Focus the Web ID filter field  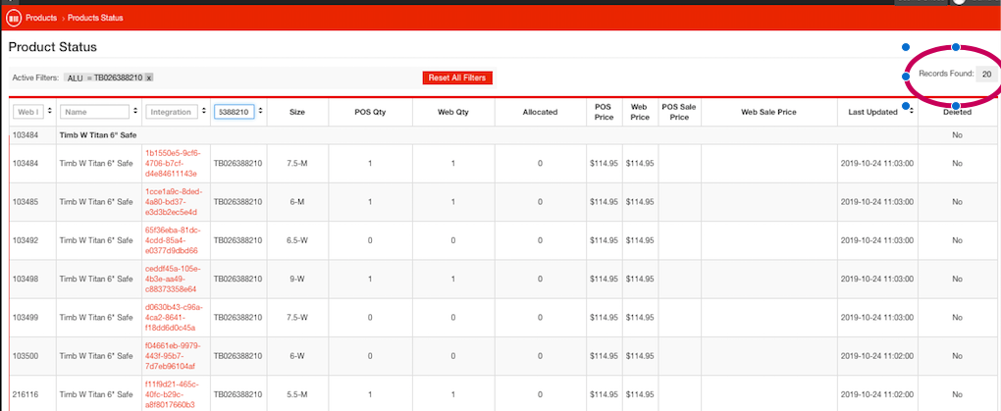coord(28,112)
